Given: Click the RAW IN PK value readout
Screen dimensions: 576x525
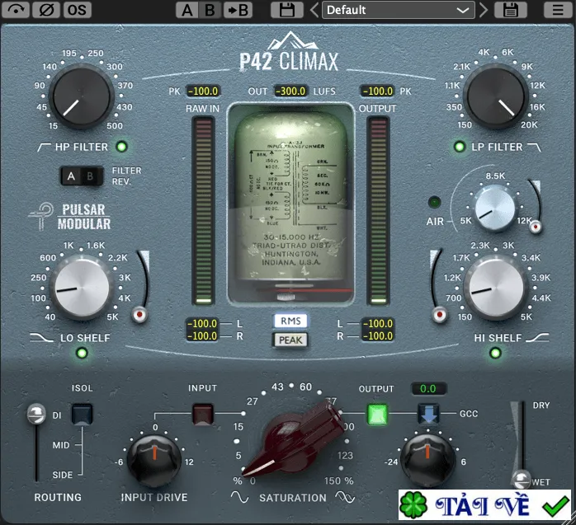Looking at the screenshot, I should 203,91.
